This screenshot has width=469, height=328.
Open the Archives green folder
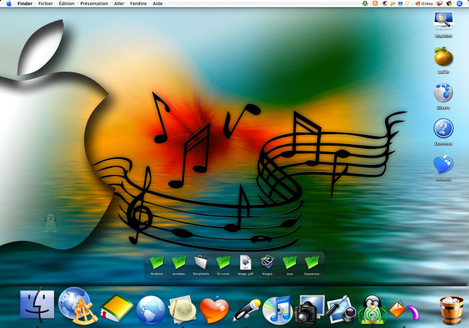157,265
